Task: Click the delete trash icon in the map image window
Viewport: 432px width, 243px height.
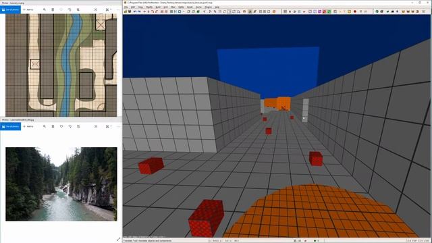Action: click(53, 9)
